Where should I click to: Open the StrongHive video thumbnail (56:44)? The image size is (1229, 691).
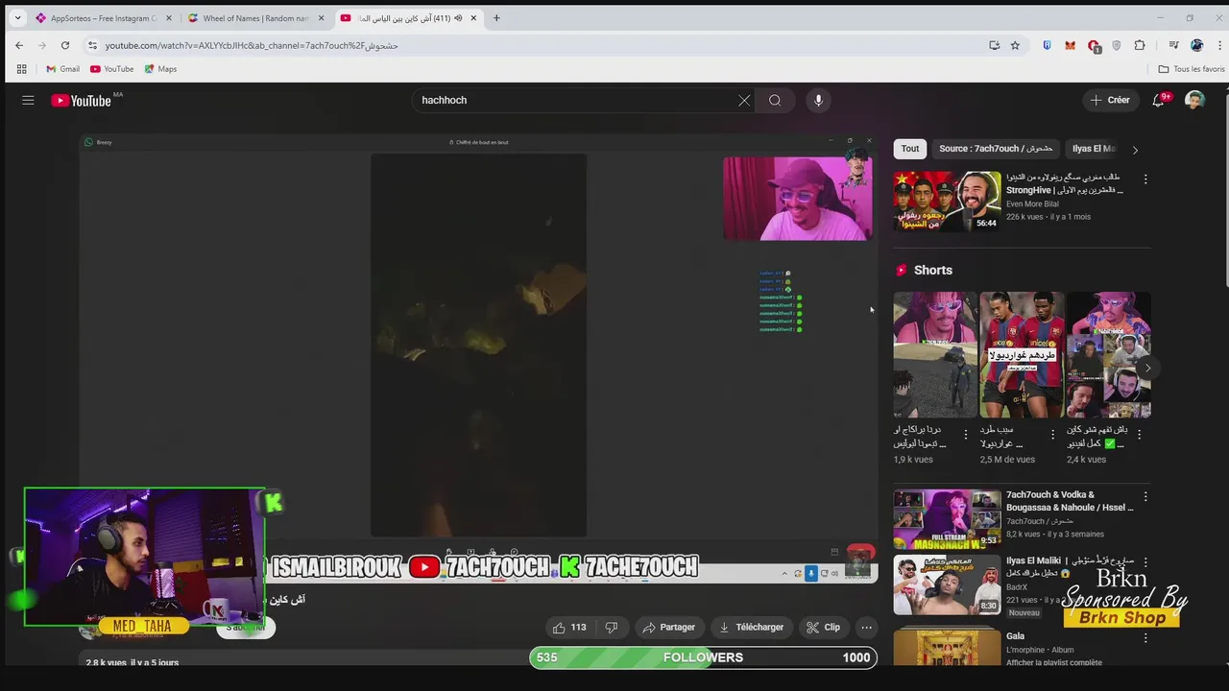tap(947, 202)
